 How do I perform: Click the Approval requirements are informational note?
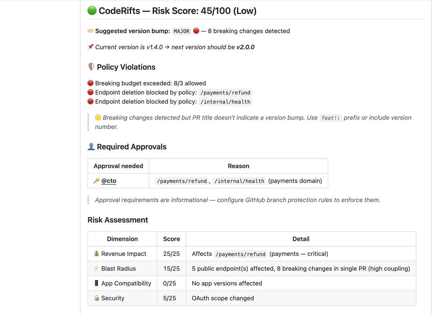pos(238,200)
